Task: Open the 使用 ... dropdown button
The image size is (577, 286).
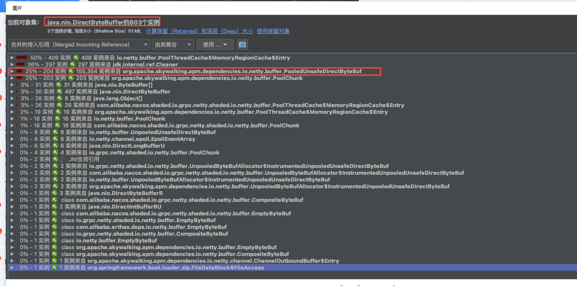Action: [215, 44]
